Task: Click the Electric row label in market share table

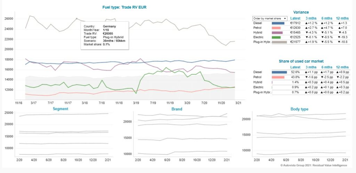Action: pyautogui.click(x=260, y=87)
